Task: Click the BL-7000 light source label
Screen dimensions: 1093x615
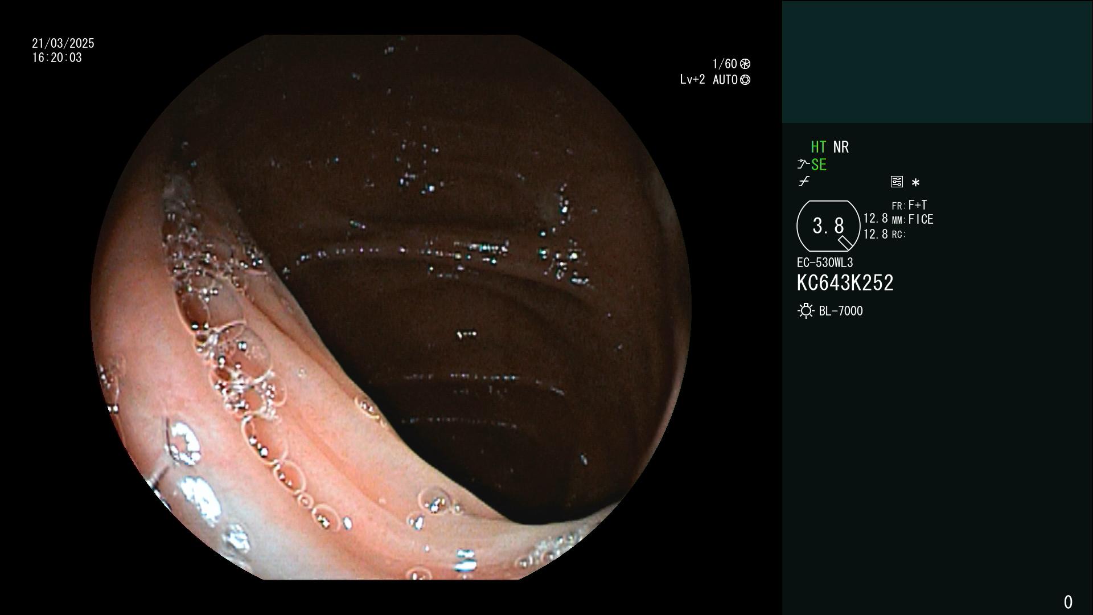Action: point(841,311)
